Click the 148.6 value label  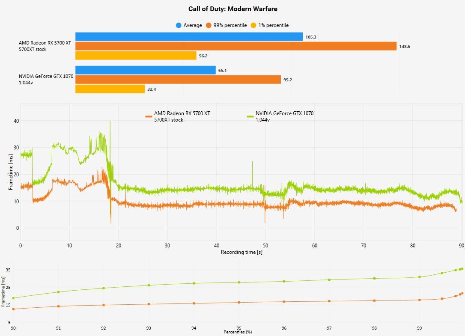pos(405,47)
